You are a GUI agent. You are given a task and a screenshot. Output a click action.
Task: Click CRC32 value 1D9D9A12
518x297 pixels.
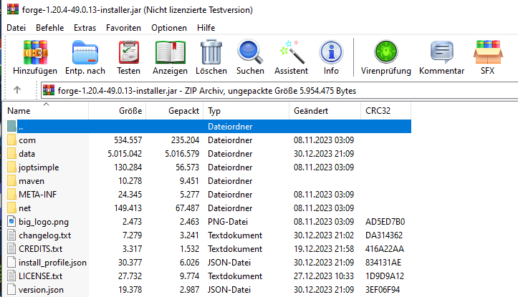pos(385,276)
